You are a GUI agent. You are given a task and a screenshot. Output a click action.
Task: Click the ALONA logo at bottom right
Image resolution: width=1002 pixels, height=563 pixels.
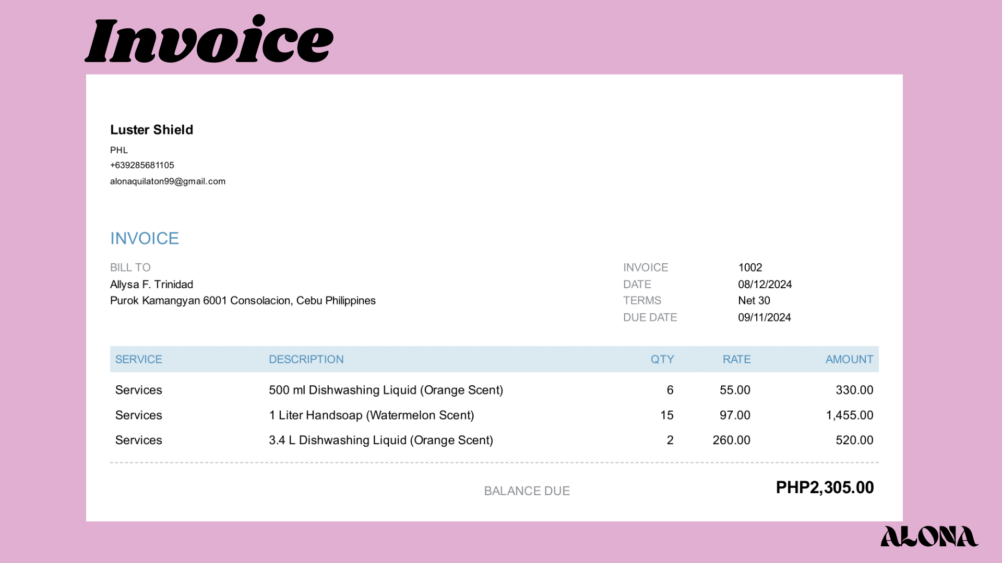(929, 536)
